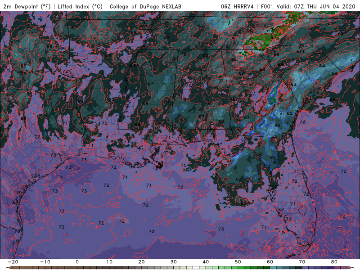360x270 pixels.
Task: Click the -10 label on color scale
Action: click(45, 262)
